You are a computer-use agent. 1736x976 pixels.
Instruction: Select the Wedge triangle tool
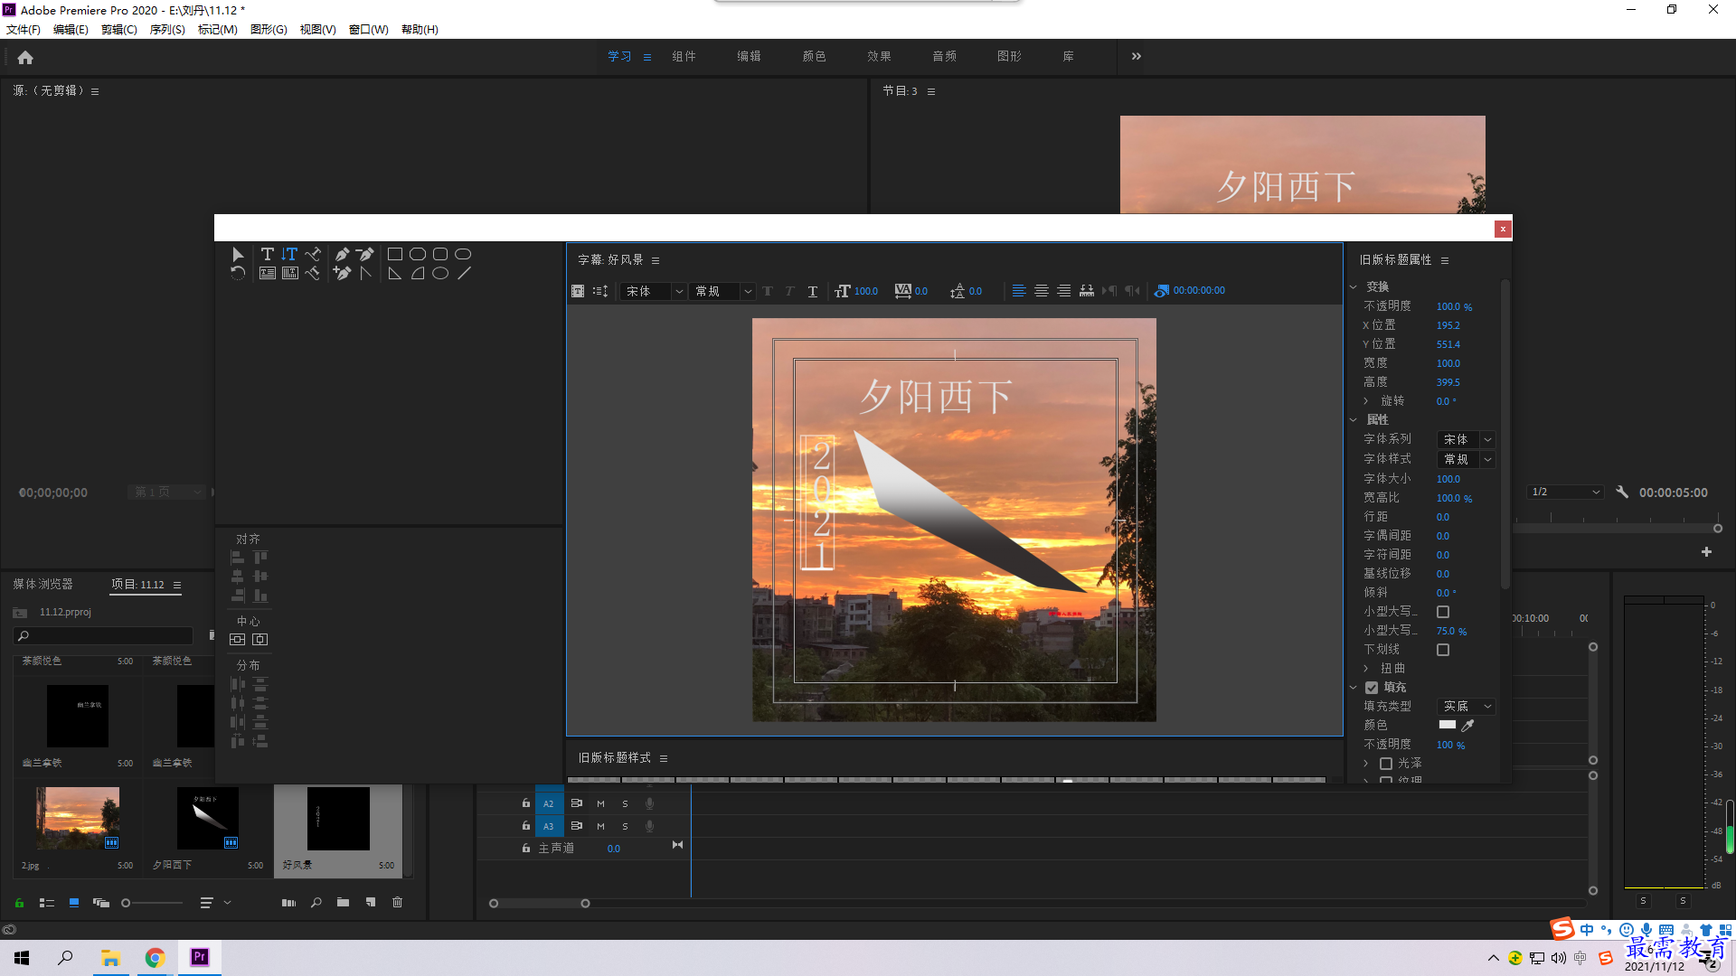click(395, 273)
